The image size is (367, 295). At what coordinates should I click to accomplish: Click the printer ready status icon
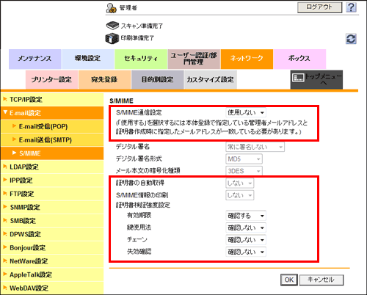tap(112, 38)
